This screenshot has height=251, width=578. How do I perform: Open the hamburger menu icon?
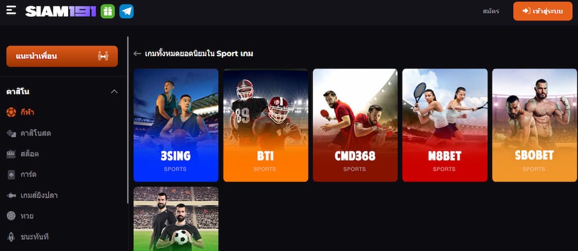(11, 10)
